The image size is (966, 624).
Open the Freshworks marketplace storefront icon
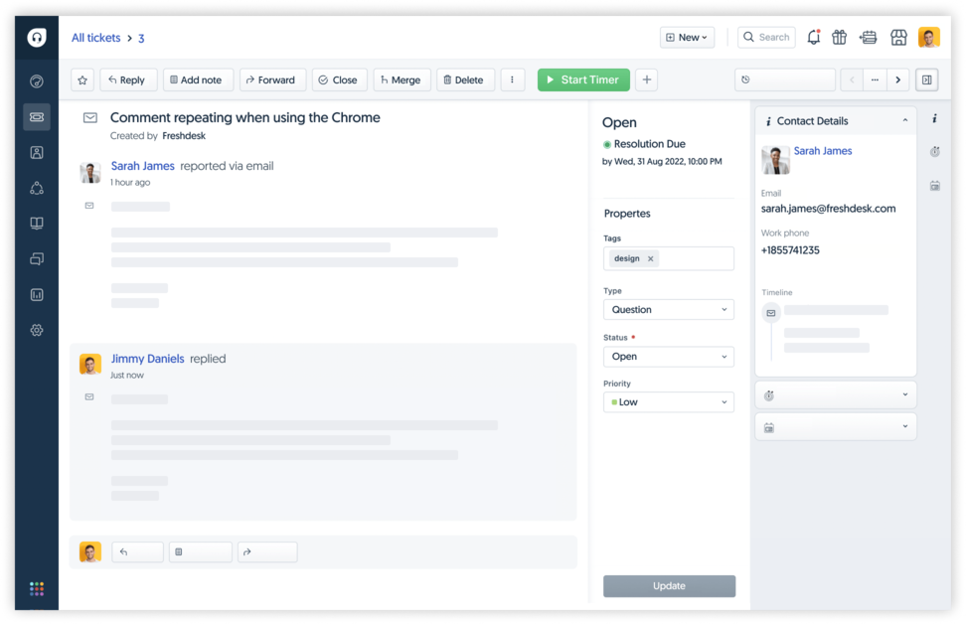pyautogui.click(x=898, y=36)
